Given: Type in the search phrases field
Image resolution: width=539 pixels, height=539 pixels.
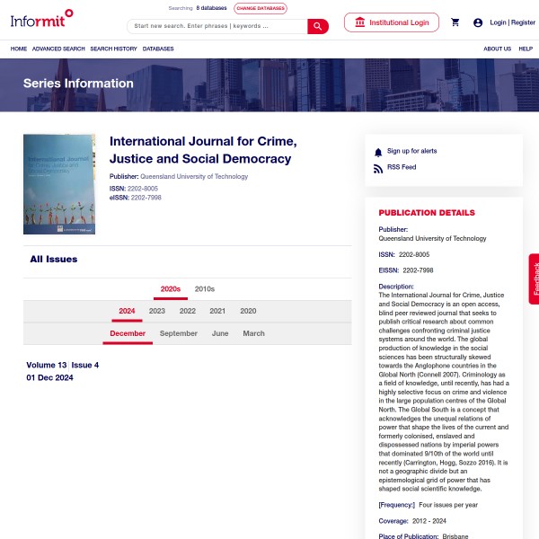Looking at the screenshot, I should (217, 26).
